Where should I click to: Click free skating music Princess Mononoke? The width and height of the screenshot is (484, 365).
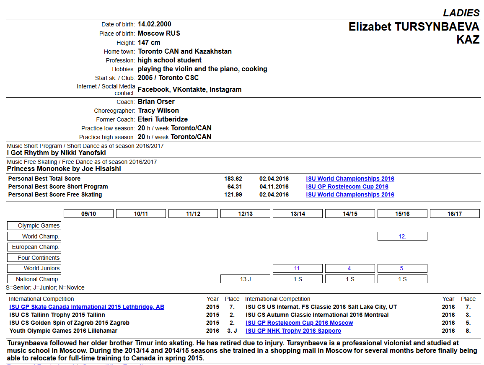pos(64,169)
